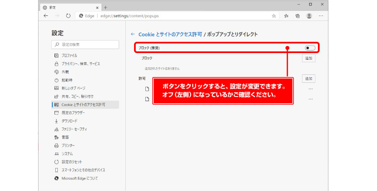
Task: Open ファミリー セーフティ settings section
Action: (85, 129)
